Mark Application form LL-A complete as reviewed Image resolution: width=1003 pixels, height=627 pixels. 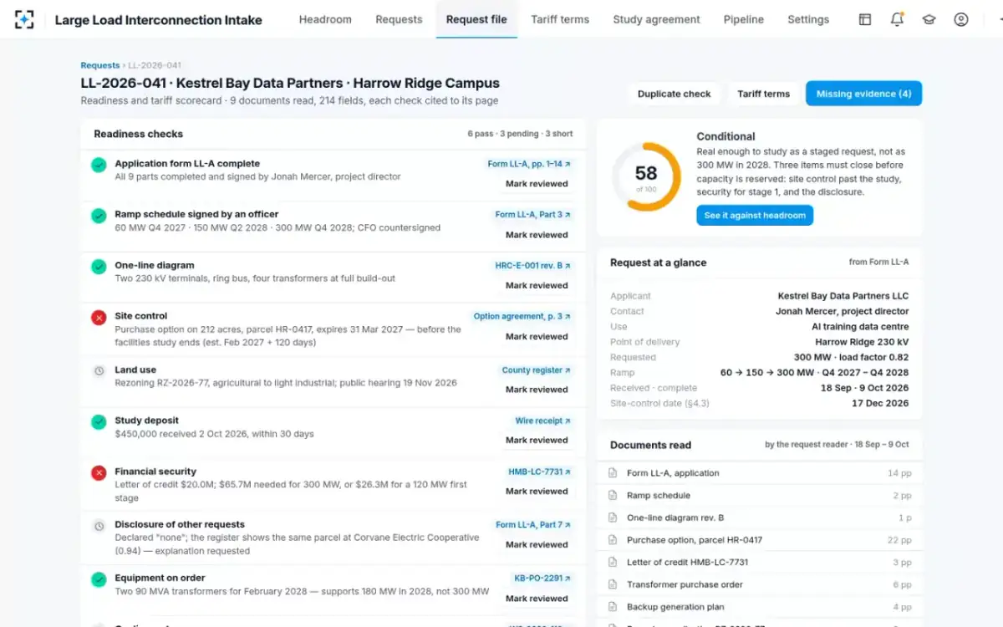[537, 184]
